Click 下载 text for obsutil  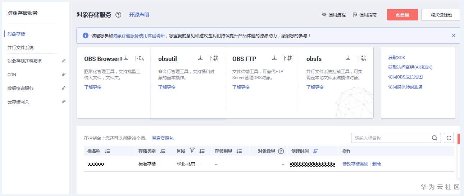point(213,58)
